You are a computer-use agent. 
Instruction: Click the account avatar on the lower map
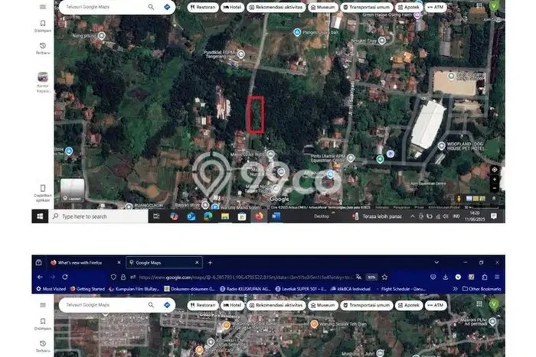[x=494, y=303]
